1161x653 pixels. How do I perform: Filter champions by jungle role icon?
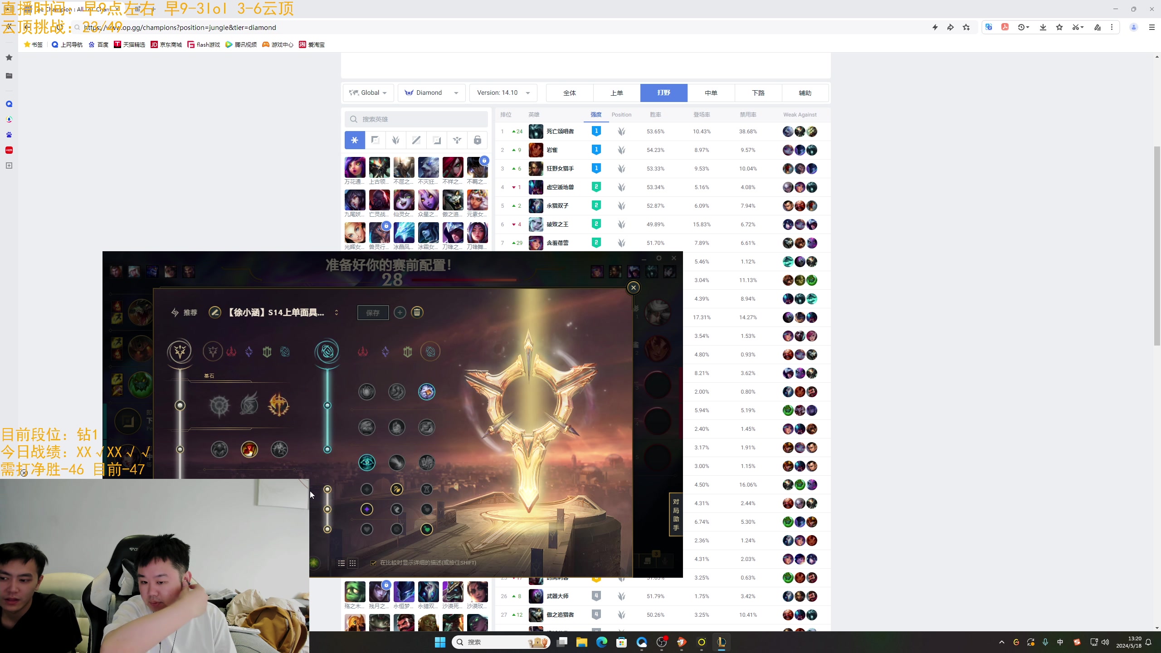point(395,140)
